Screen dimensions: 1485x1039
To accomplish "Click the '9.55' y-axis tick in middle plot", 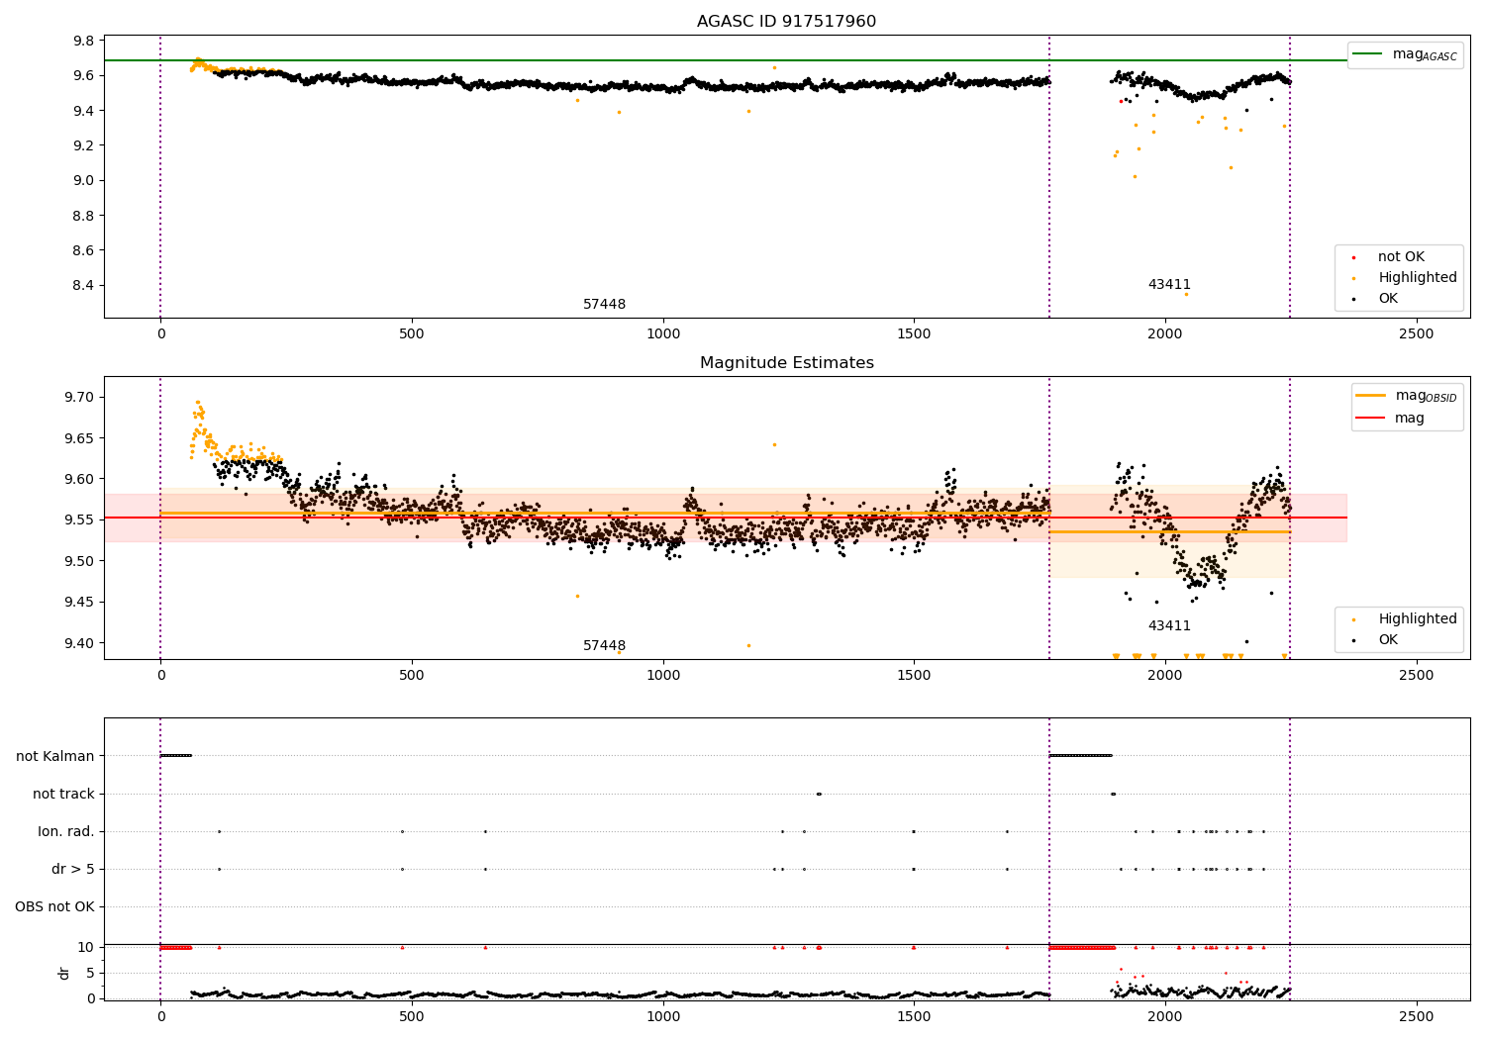I will 80,520.
